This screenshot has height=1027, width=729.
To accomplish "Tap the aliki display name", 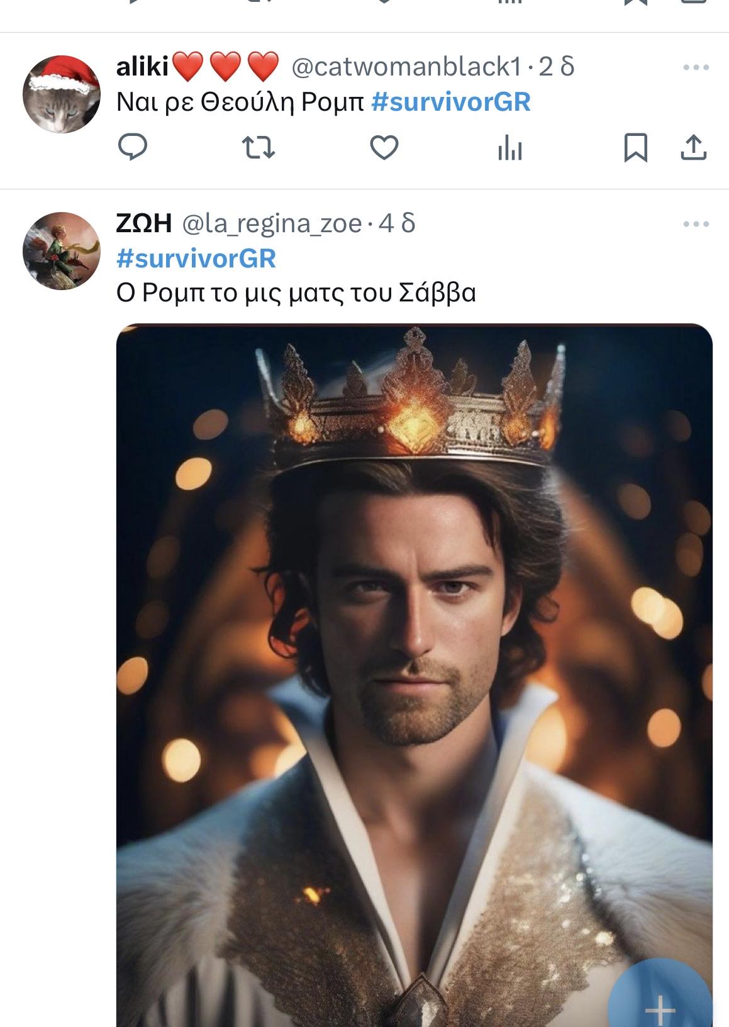I will pyautogui.click(x=143, y=67).
